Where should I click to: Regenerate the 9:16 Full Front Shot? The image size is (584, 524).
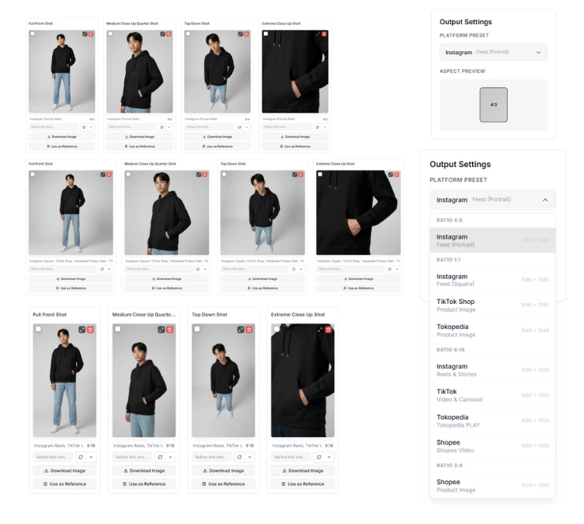(81, 457)
